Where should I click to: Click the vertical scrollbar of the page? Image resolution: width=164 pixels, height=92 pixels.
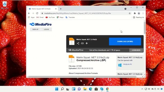click(145, 28)
